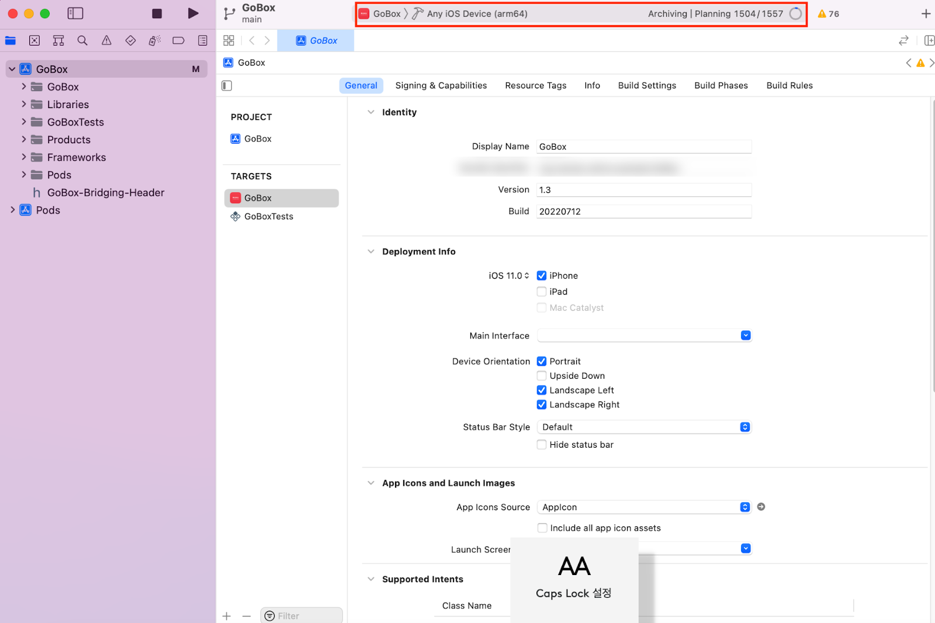Click the Version field
Image resolution: width=935 pixels, height=623 pixels.
coord(644,190)
